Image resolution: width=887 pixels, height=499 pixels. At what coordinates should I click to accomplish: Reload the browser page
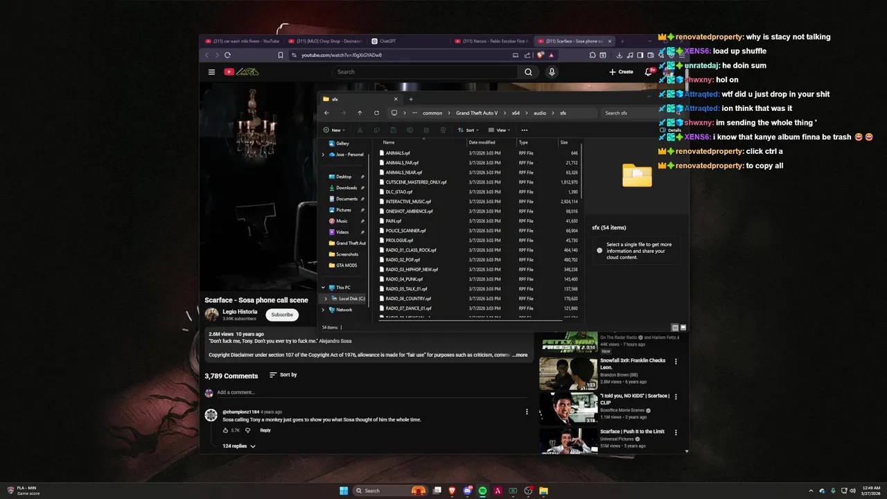click(x=227, y=55)
